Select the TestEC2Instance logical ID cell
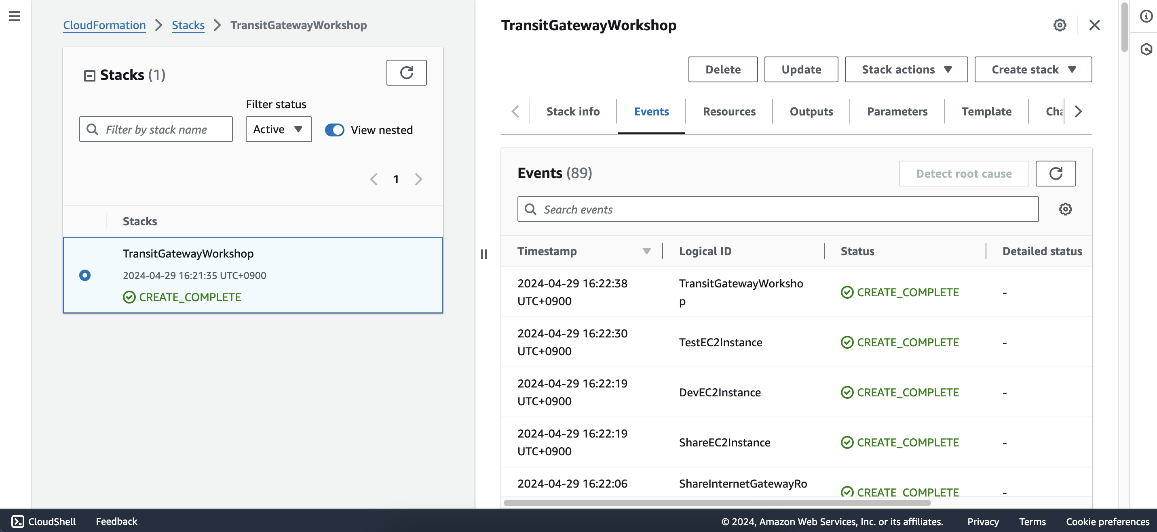Image resolution: width=1157 pixels, height=532 pixels. point(720,342)
